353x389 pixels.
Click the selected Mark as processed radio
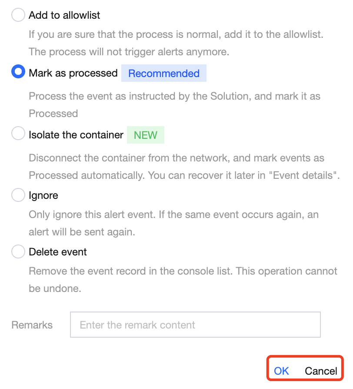click(18, 72)
